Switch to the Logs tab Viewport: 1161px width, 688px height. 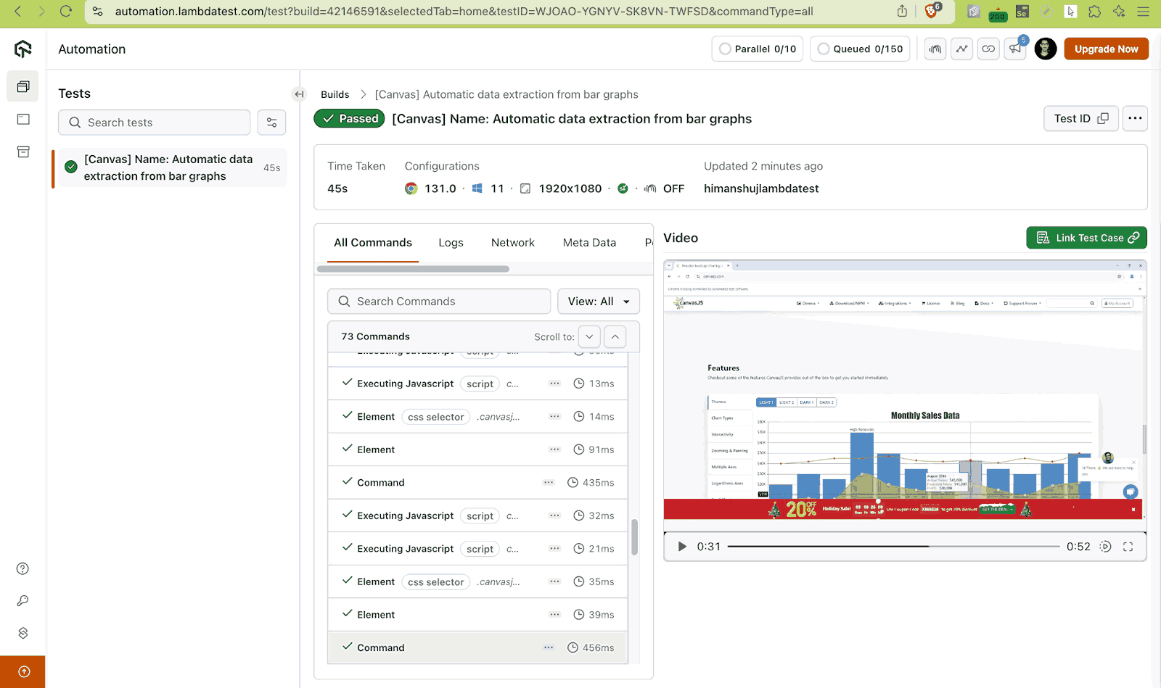point(451,242)
